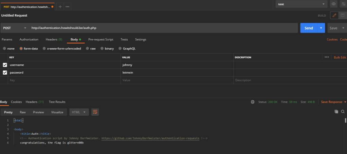Copy response body to clipboard

pos(336,111)
